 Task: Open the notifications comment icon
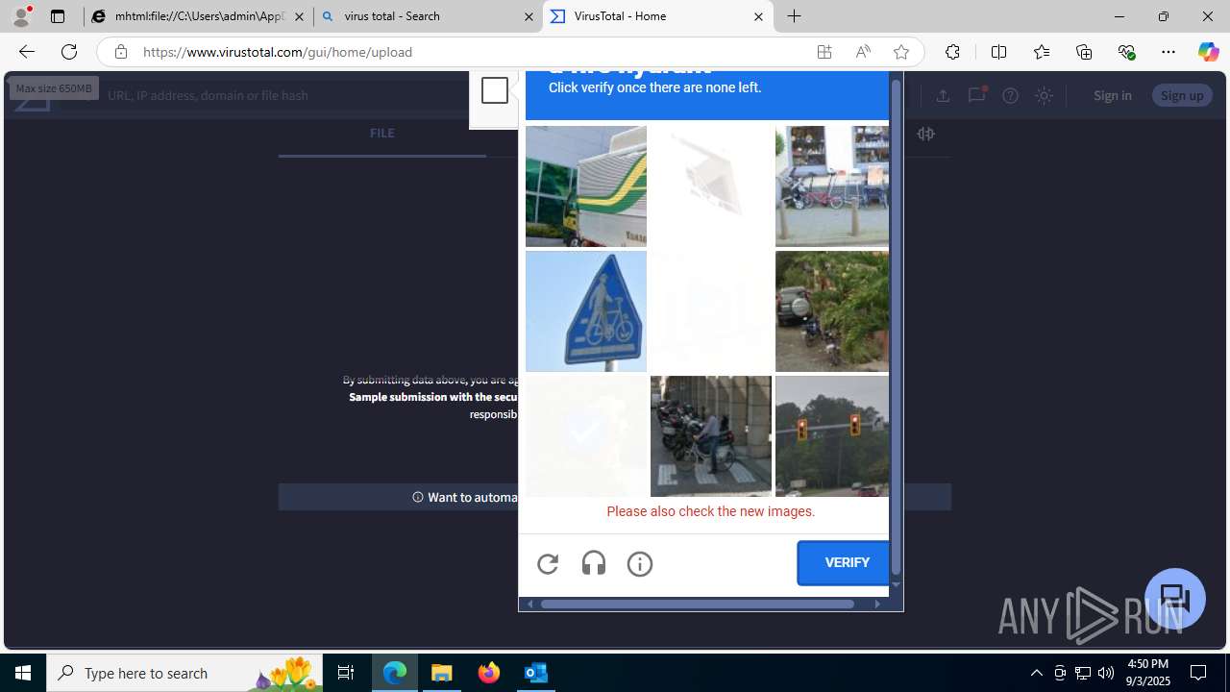976,95
